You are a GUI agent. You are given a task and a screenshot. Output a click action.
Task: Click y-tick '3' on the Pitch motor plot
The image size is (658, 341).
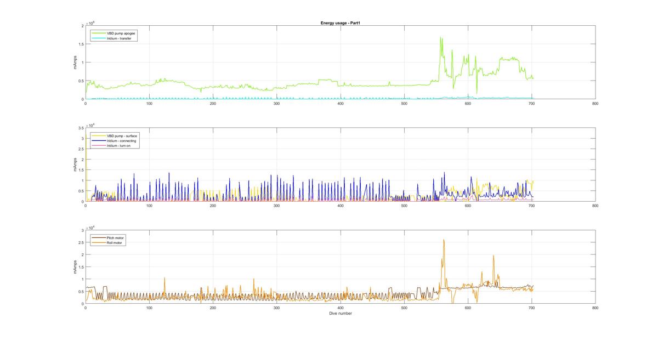(82, 230)
